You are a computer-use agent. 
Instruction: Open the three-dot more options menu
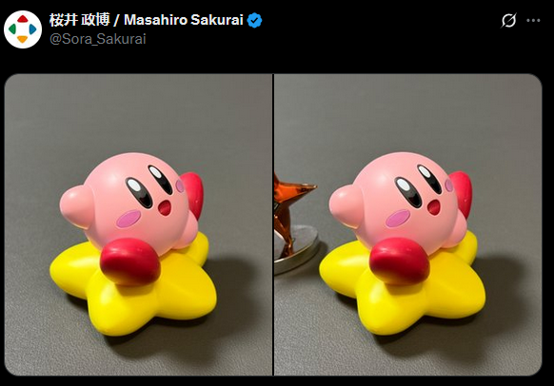point(533,21)
